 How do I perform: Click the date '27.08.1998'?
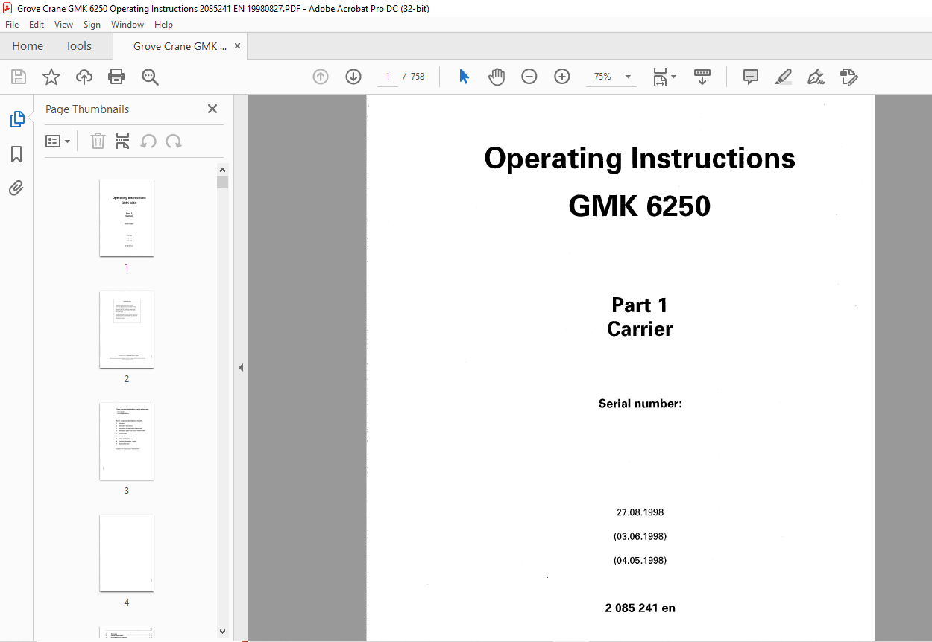point(640,512)
